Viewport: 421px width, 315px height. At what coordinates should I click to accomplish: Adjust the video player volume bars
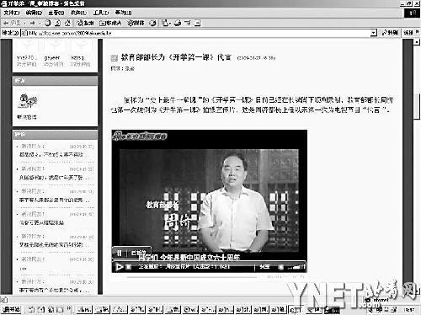[x=298, y=267]
